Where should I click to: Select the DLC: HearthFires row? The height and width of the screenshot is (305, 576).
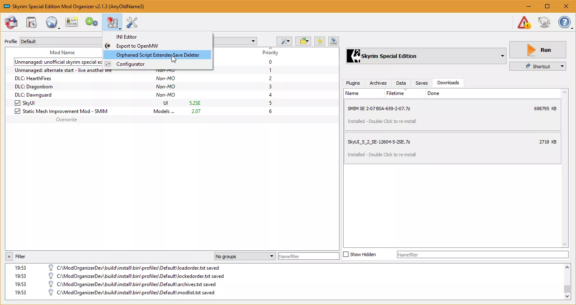click(x=172, y=79)
